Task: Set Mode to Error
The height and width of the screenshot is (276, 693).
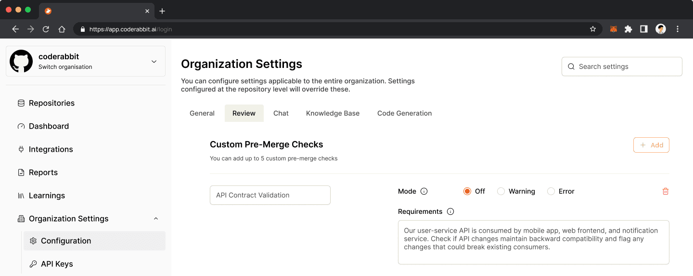Action: pos(551,191)
